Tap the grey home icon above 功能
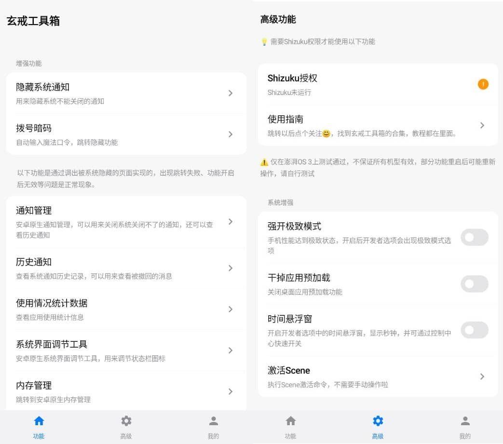The width and height of the screenshot is (503, 444). [x=290, y=421]
